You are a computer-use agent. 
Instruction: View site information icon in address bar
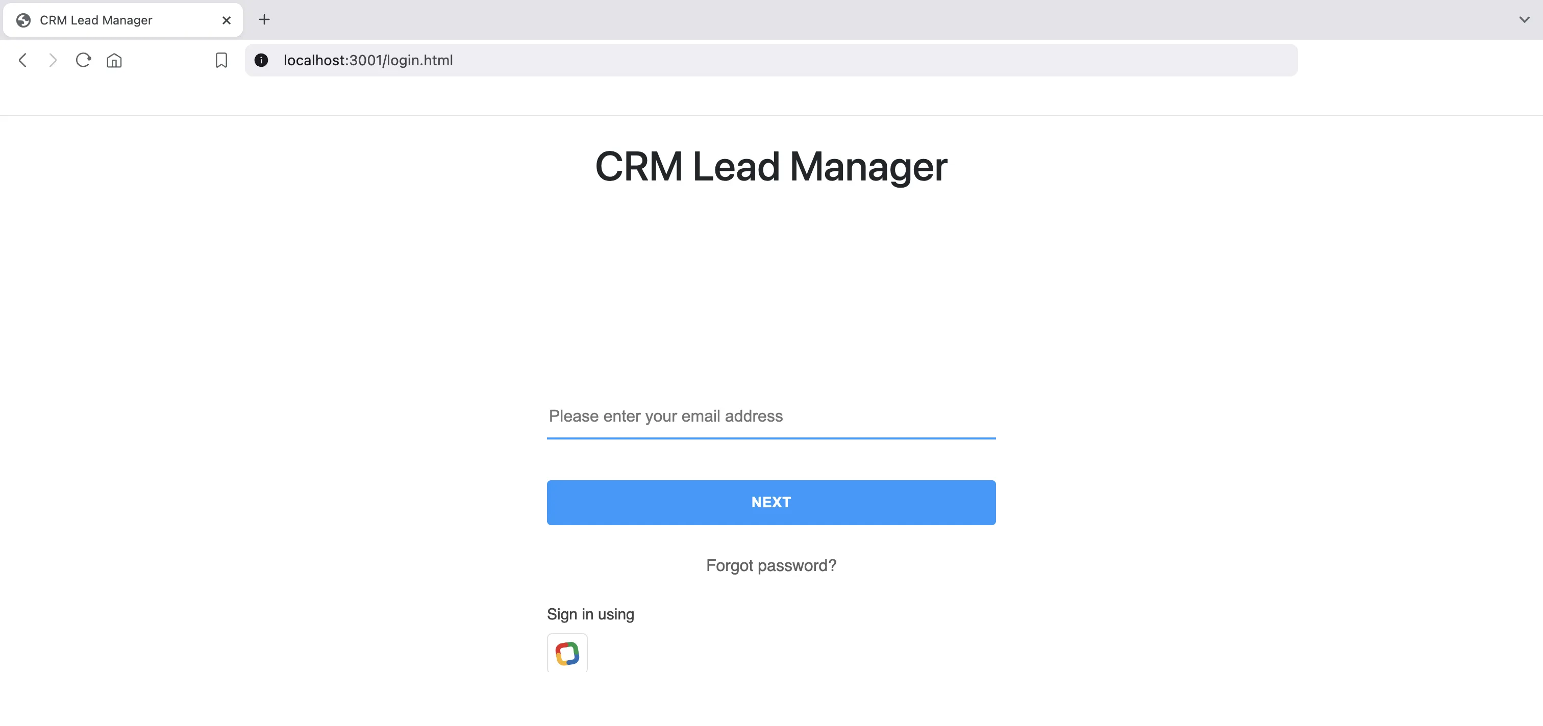point(261,60)
